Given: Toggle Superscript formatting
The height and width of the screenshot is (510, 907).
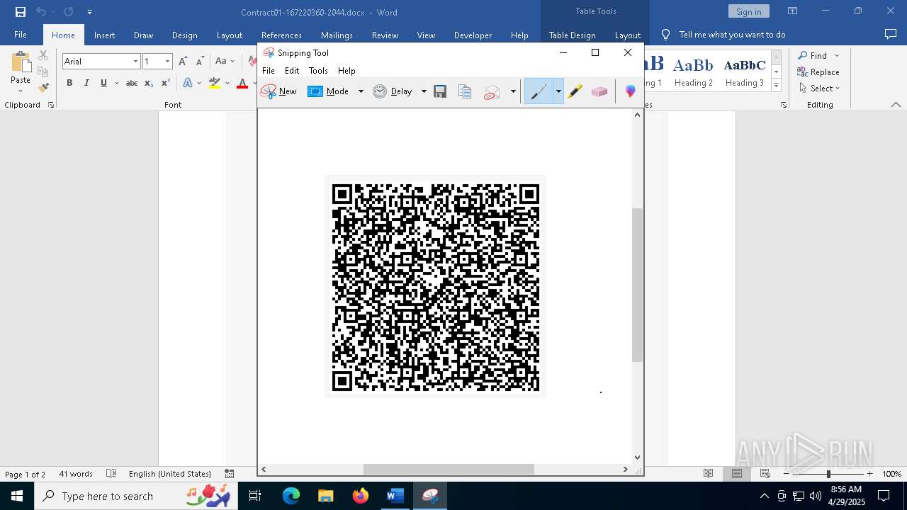Looking at the screenshot, I should click(x=166, y=83).
